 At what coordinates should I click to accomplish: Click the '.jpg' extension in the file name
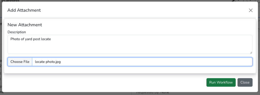click(x=58, y=62)
